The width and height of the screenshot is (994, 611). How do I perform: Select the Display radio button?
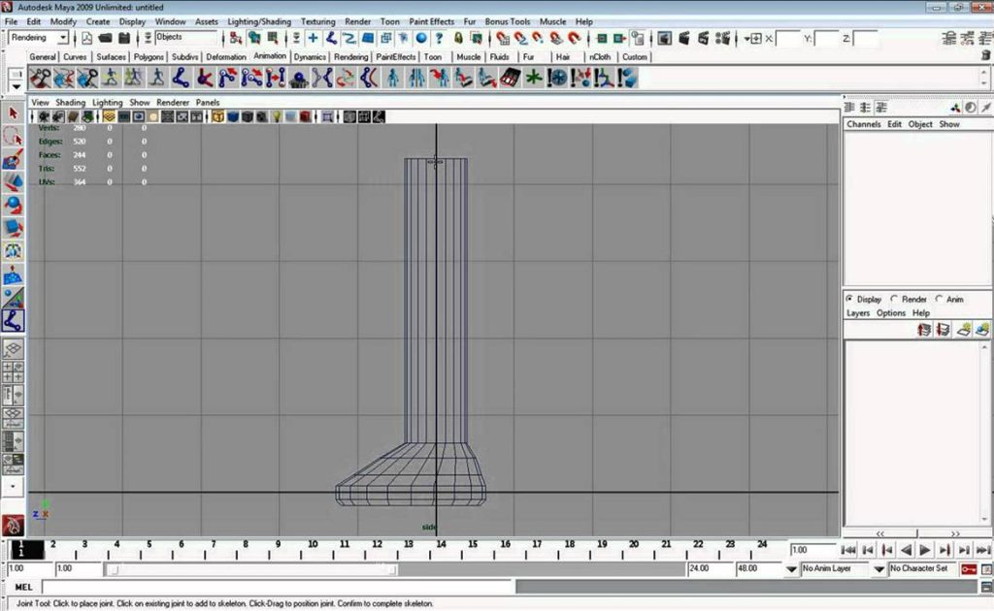coord(849,298)
